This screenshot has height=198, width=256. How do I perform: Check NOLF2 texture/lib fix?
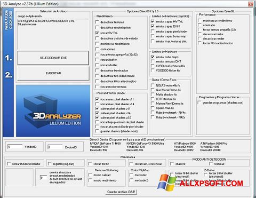click(x=153, y=85)
